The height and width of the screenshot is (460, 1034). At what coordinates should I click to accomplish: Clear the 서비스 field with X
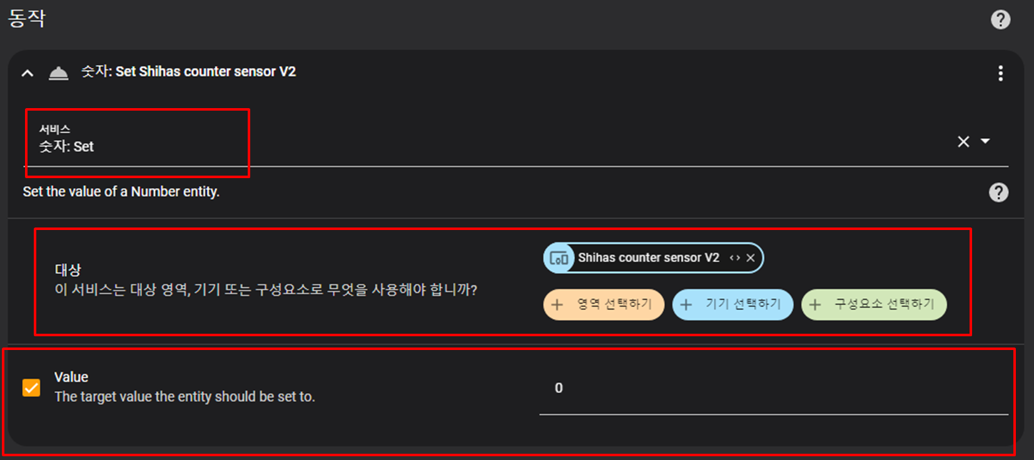click(x=963, y=141)
